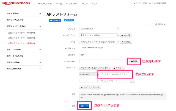Click the access_token input field
This screenshot has width=176, height=111.
(103, 61)
